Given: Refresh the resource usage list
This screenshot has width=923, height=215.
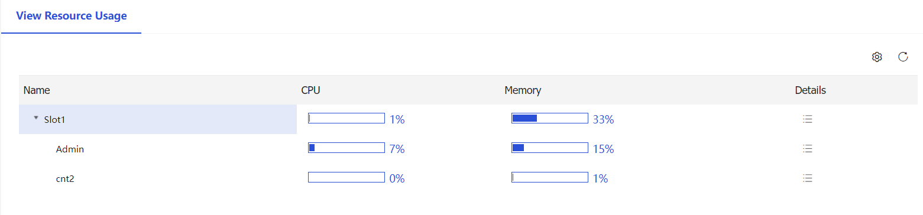Looking at the screenshot, I should (903, 57).
